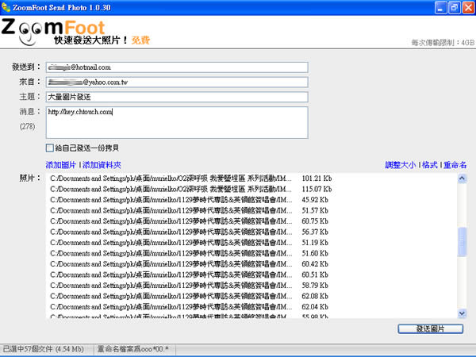Click the 免費 link beside the slogan
Image resolution: width=476 pixels, height=357 pixels.
(140, 40)
